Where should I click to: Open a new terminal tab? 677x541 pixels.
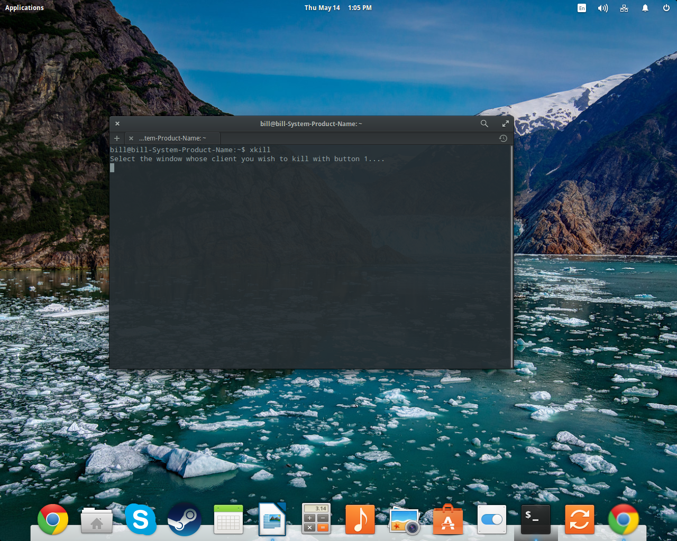pyautogui.click(x=116, y=138)
